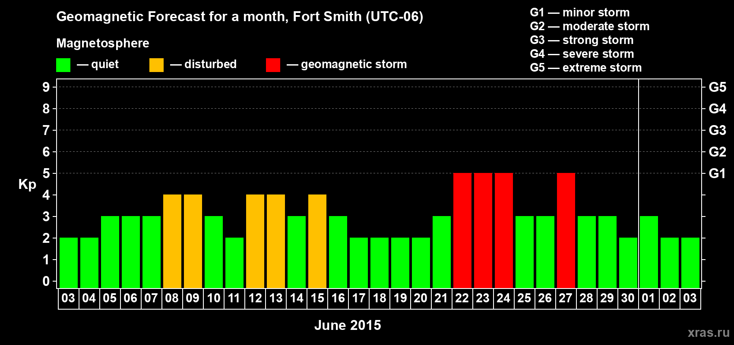Select the red bar for June 27
Screen dimensions: 734x345
[x=566, y=230]
